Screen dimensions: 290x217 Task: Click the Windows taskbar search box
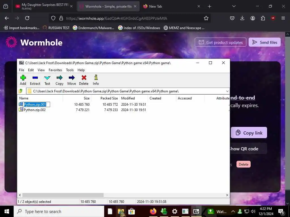pyautogui.click(x=59, y=211)
